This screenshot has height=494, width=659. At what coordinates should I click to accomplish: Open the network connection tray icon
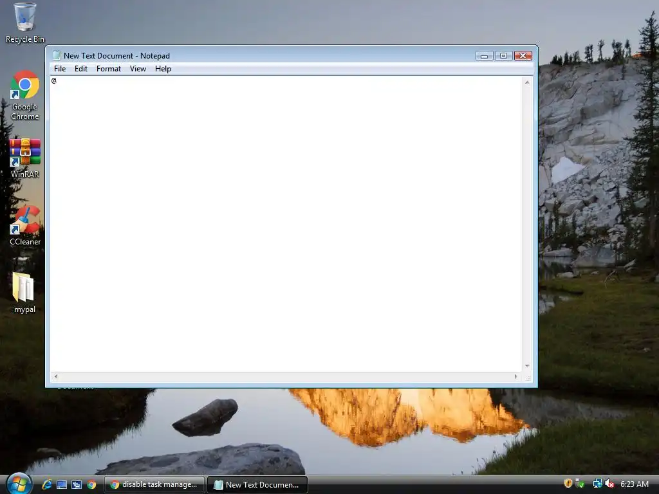click(x=597, y=484)
